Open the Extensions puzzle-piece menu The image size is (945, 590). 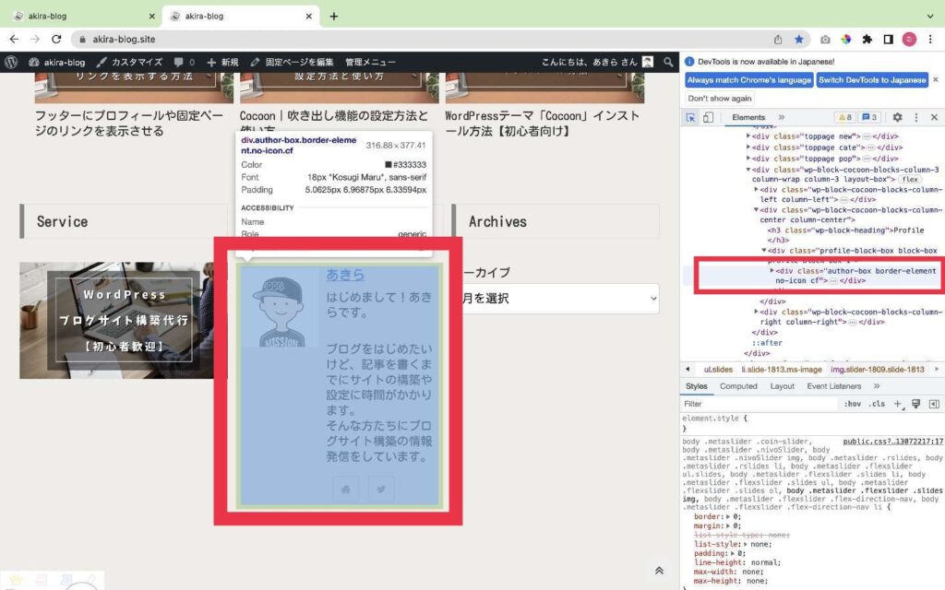pos(867,39)
